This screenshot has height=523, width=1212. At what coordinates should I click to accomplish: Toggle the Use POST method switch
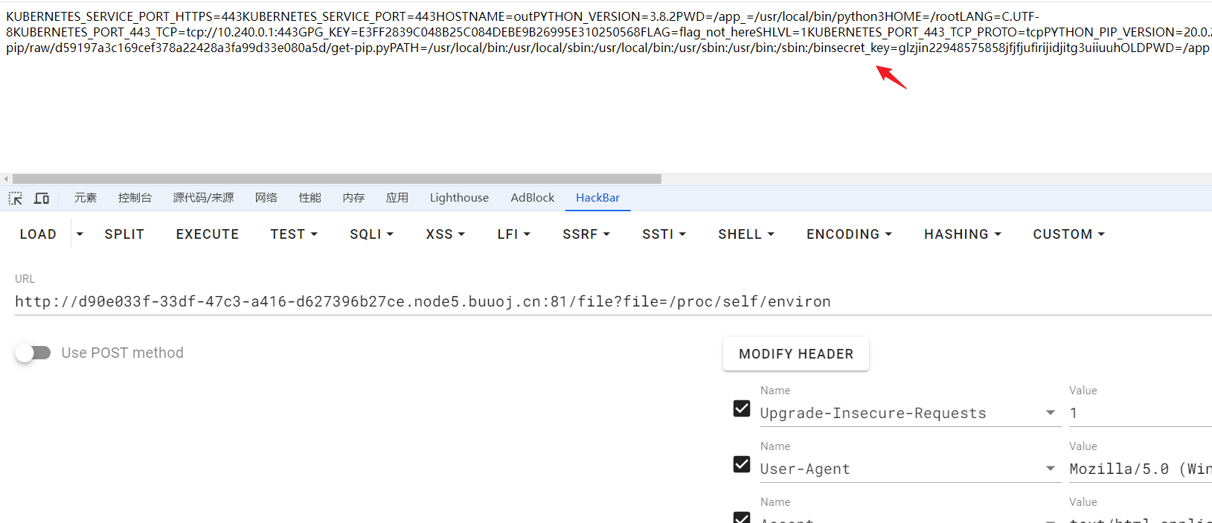(x=33, y=353)
